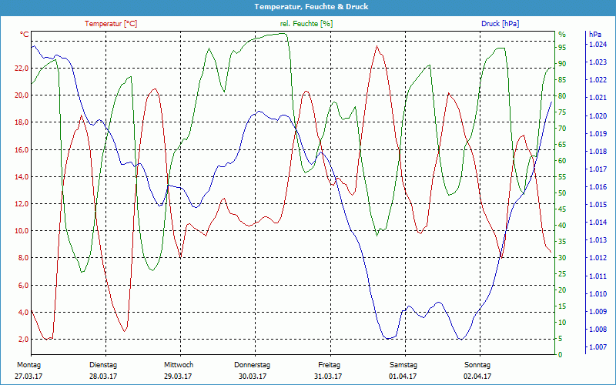Click humidity axis value '50'

coord(562,193)
